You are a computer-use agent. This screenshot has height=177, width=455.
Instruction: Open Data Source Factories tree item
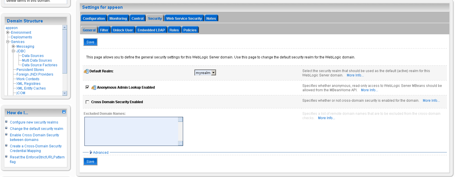[40, 65]
